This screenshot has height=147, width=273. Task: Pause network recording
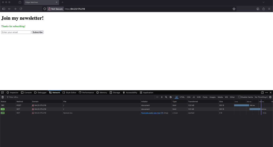[157, 97]
